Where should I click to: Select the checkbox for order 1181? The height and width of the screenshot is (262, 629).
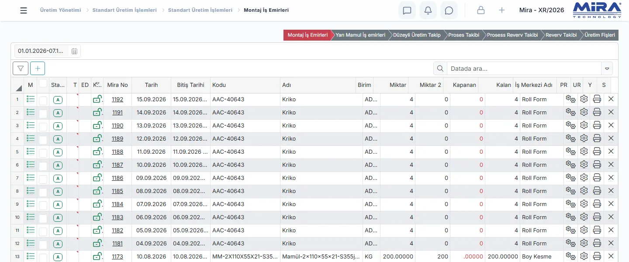(x=43, y=245)
